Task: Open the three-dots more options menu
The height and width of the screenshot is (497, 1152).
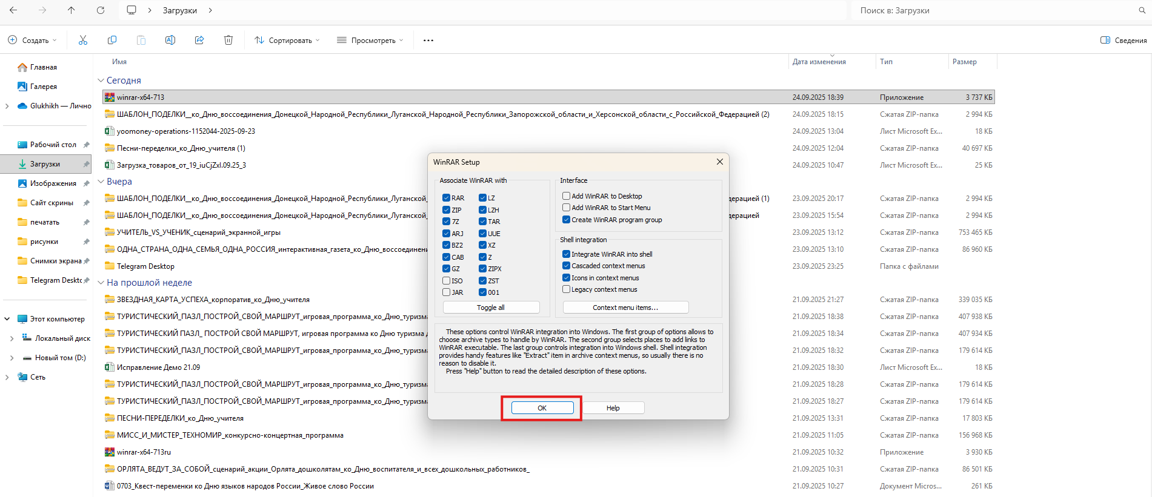Action: coord(428,41)
